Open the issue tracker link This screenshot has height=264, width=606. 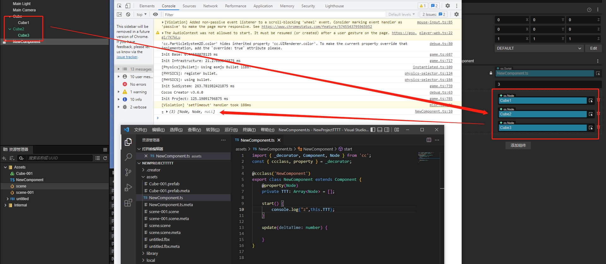[x=127, y=57]
